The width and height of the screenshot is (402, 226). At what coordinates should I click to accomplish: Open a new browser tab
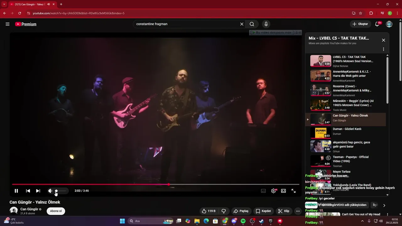pyautogui.click(x=61, y=4)
